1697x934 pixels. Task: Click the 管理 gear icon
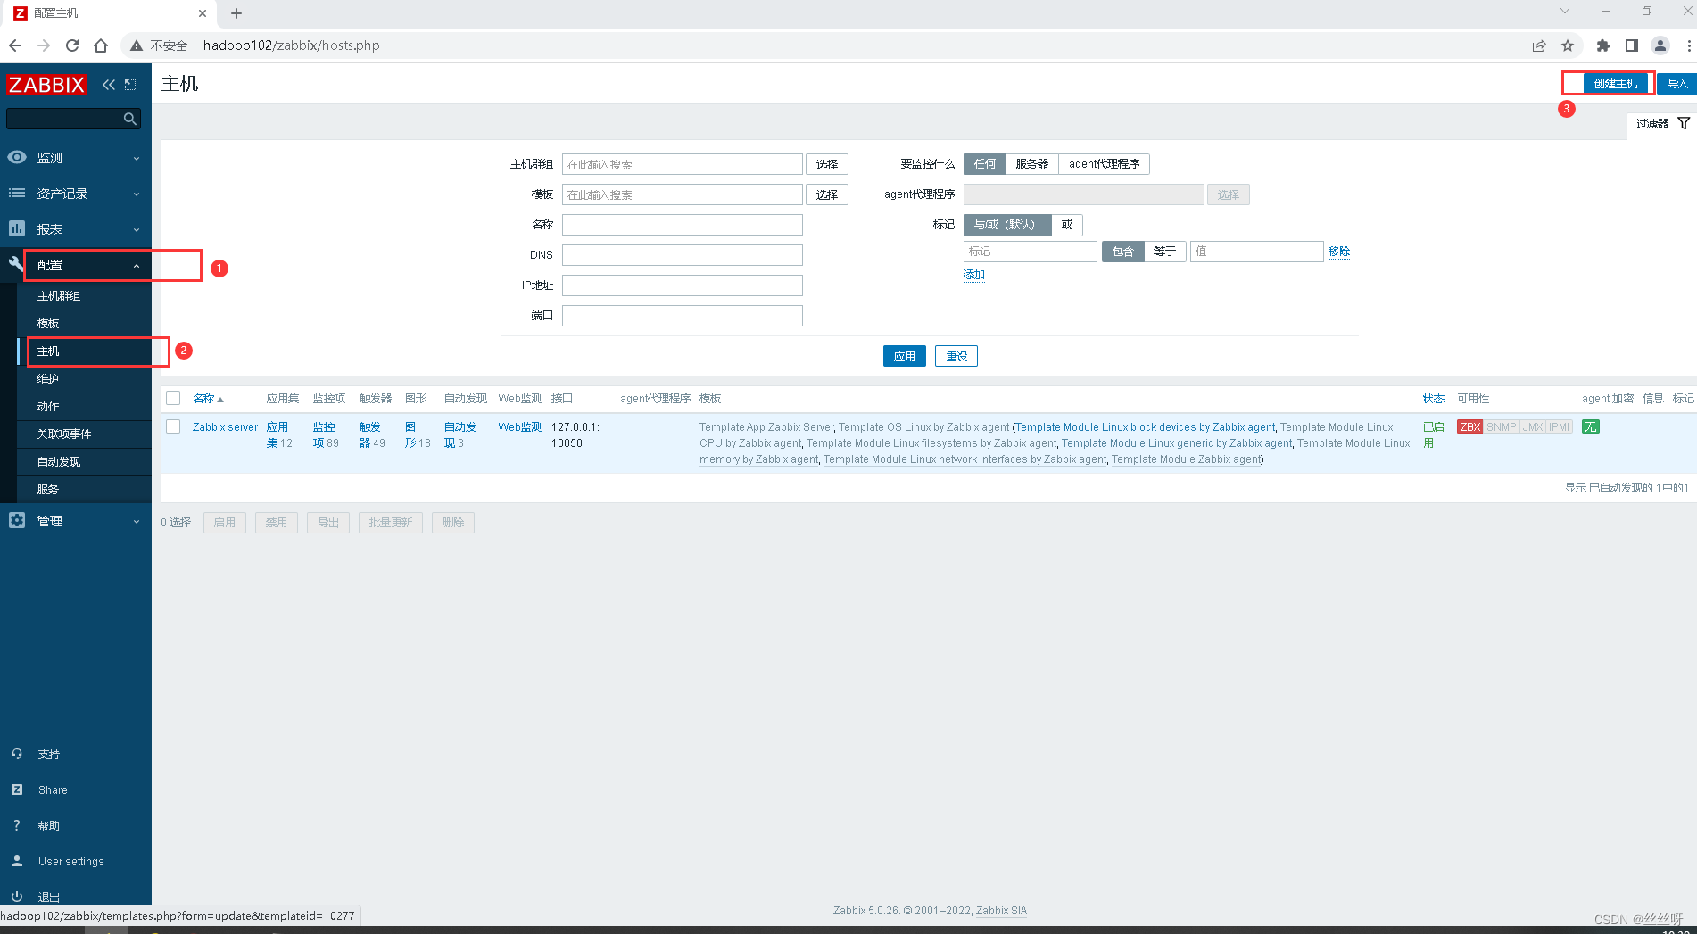point(17,520)
